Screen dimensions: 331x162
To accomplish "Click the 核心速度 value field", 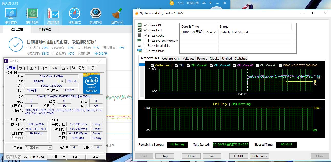I will pos(36,124).
